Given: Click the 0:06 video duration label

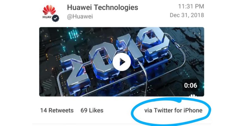Looking at the screenshot, I should pos(191,85).
